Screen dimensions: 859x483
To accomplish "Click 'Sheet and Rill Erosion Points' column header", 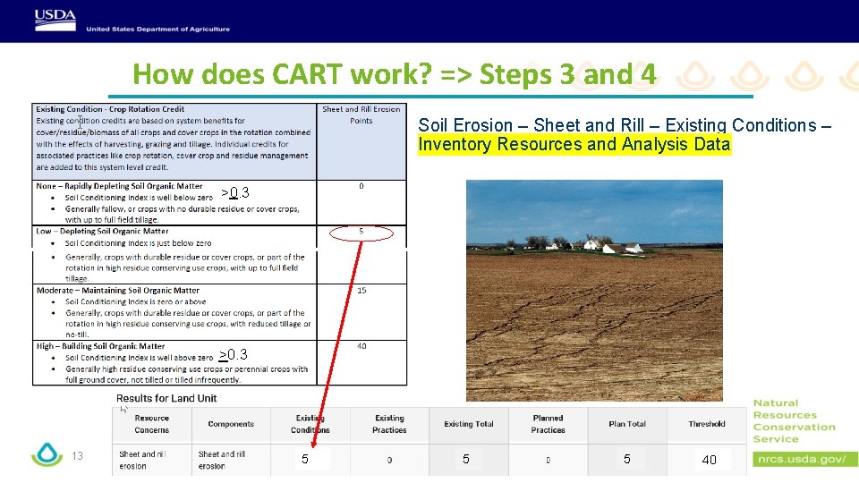I will tap(361, 114).
